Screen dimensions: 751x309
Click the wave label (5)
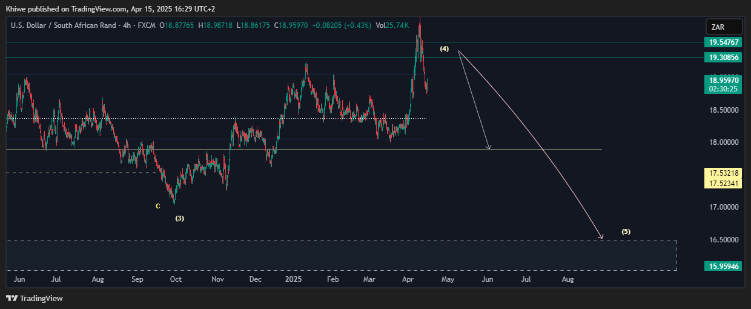click(626, 231)
